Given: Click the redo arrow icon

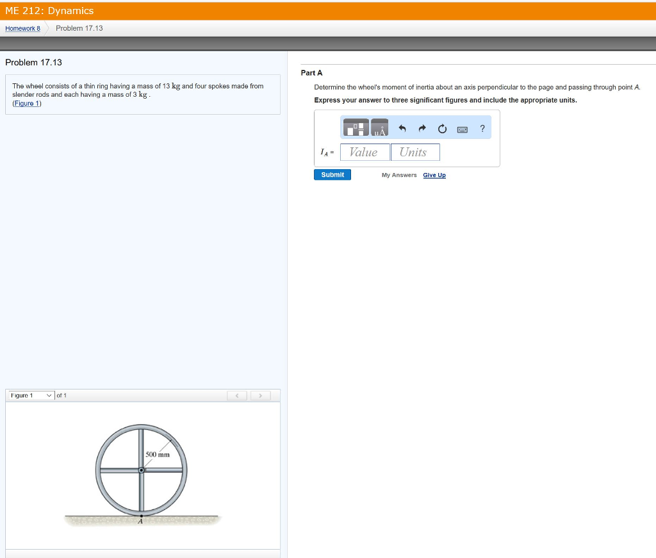Looking at the screenshot, I should click(x=422, y=129).
